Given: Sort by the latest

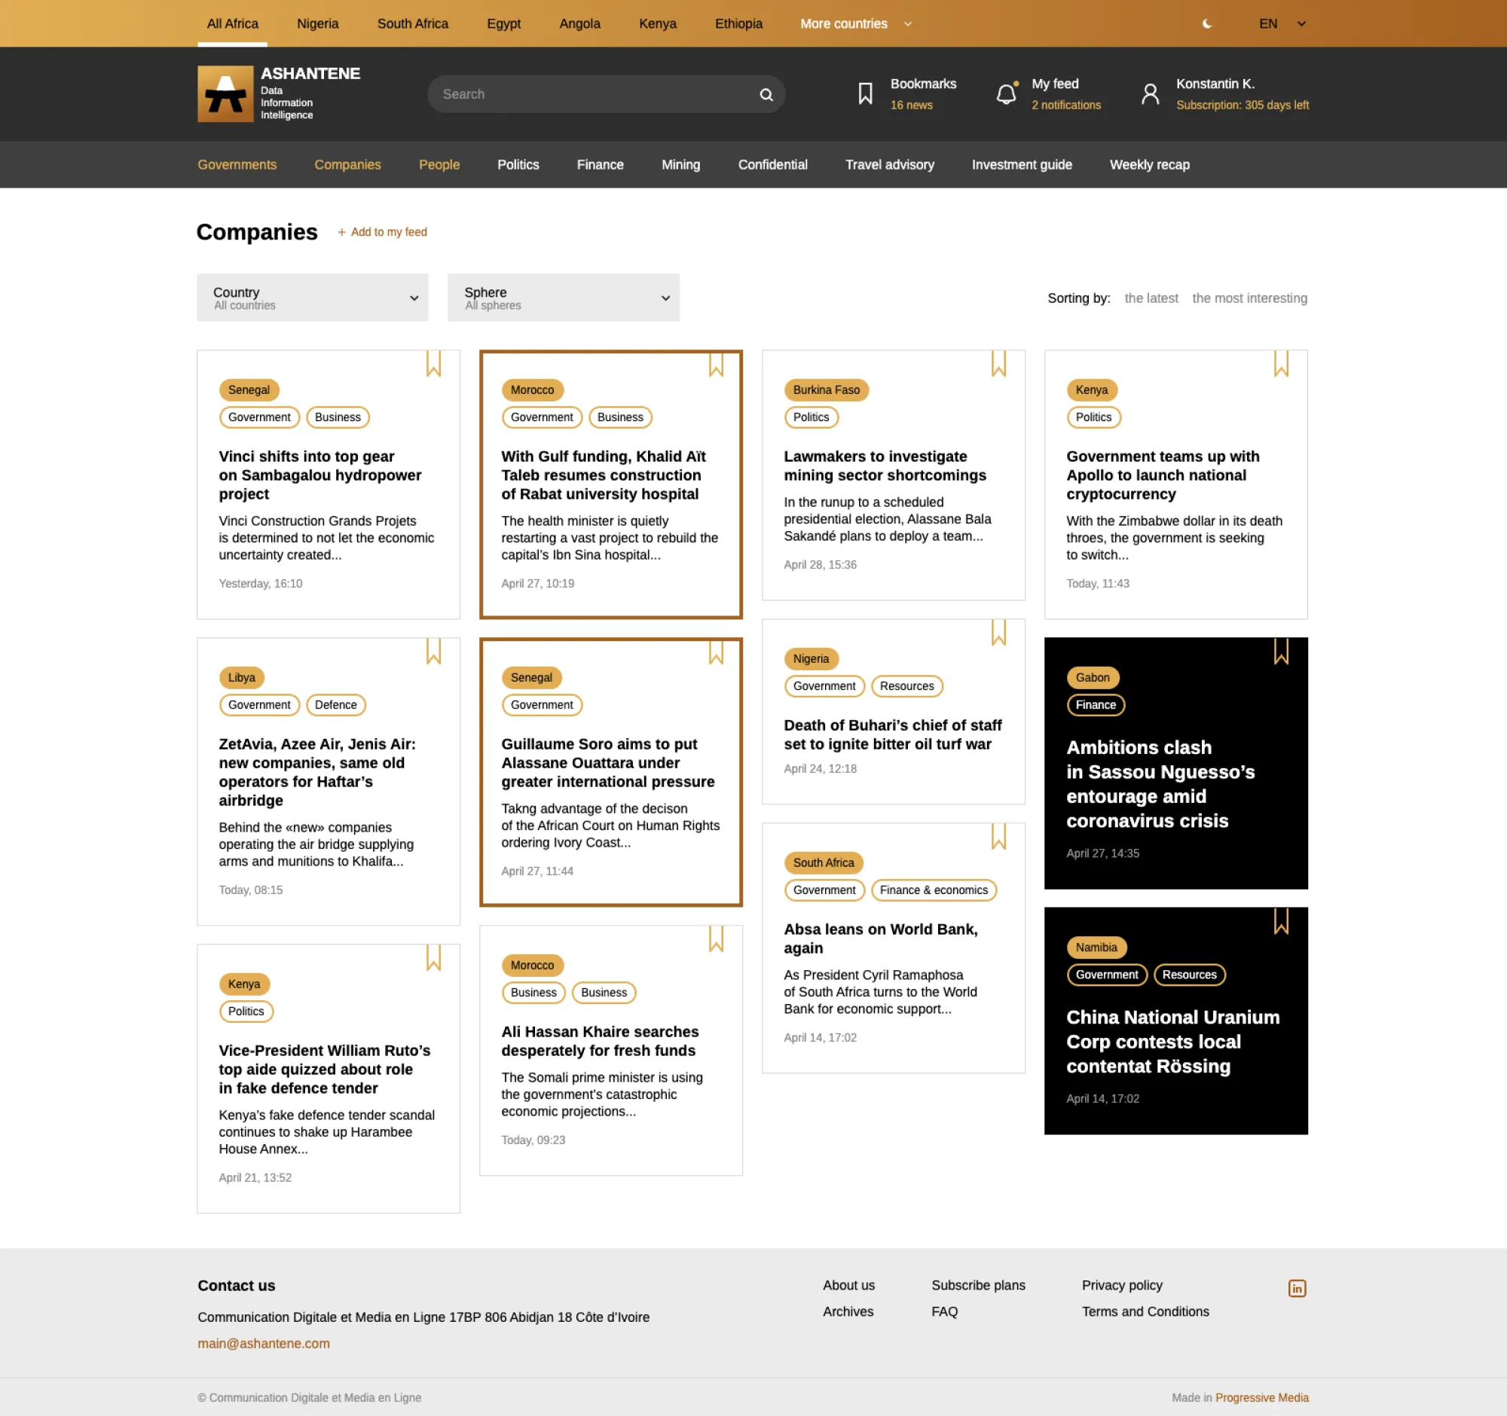Looking at the screenshot, I should pos(1151,298).
